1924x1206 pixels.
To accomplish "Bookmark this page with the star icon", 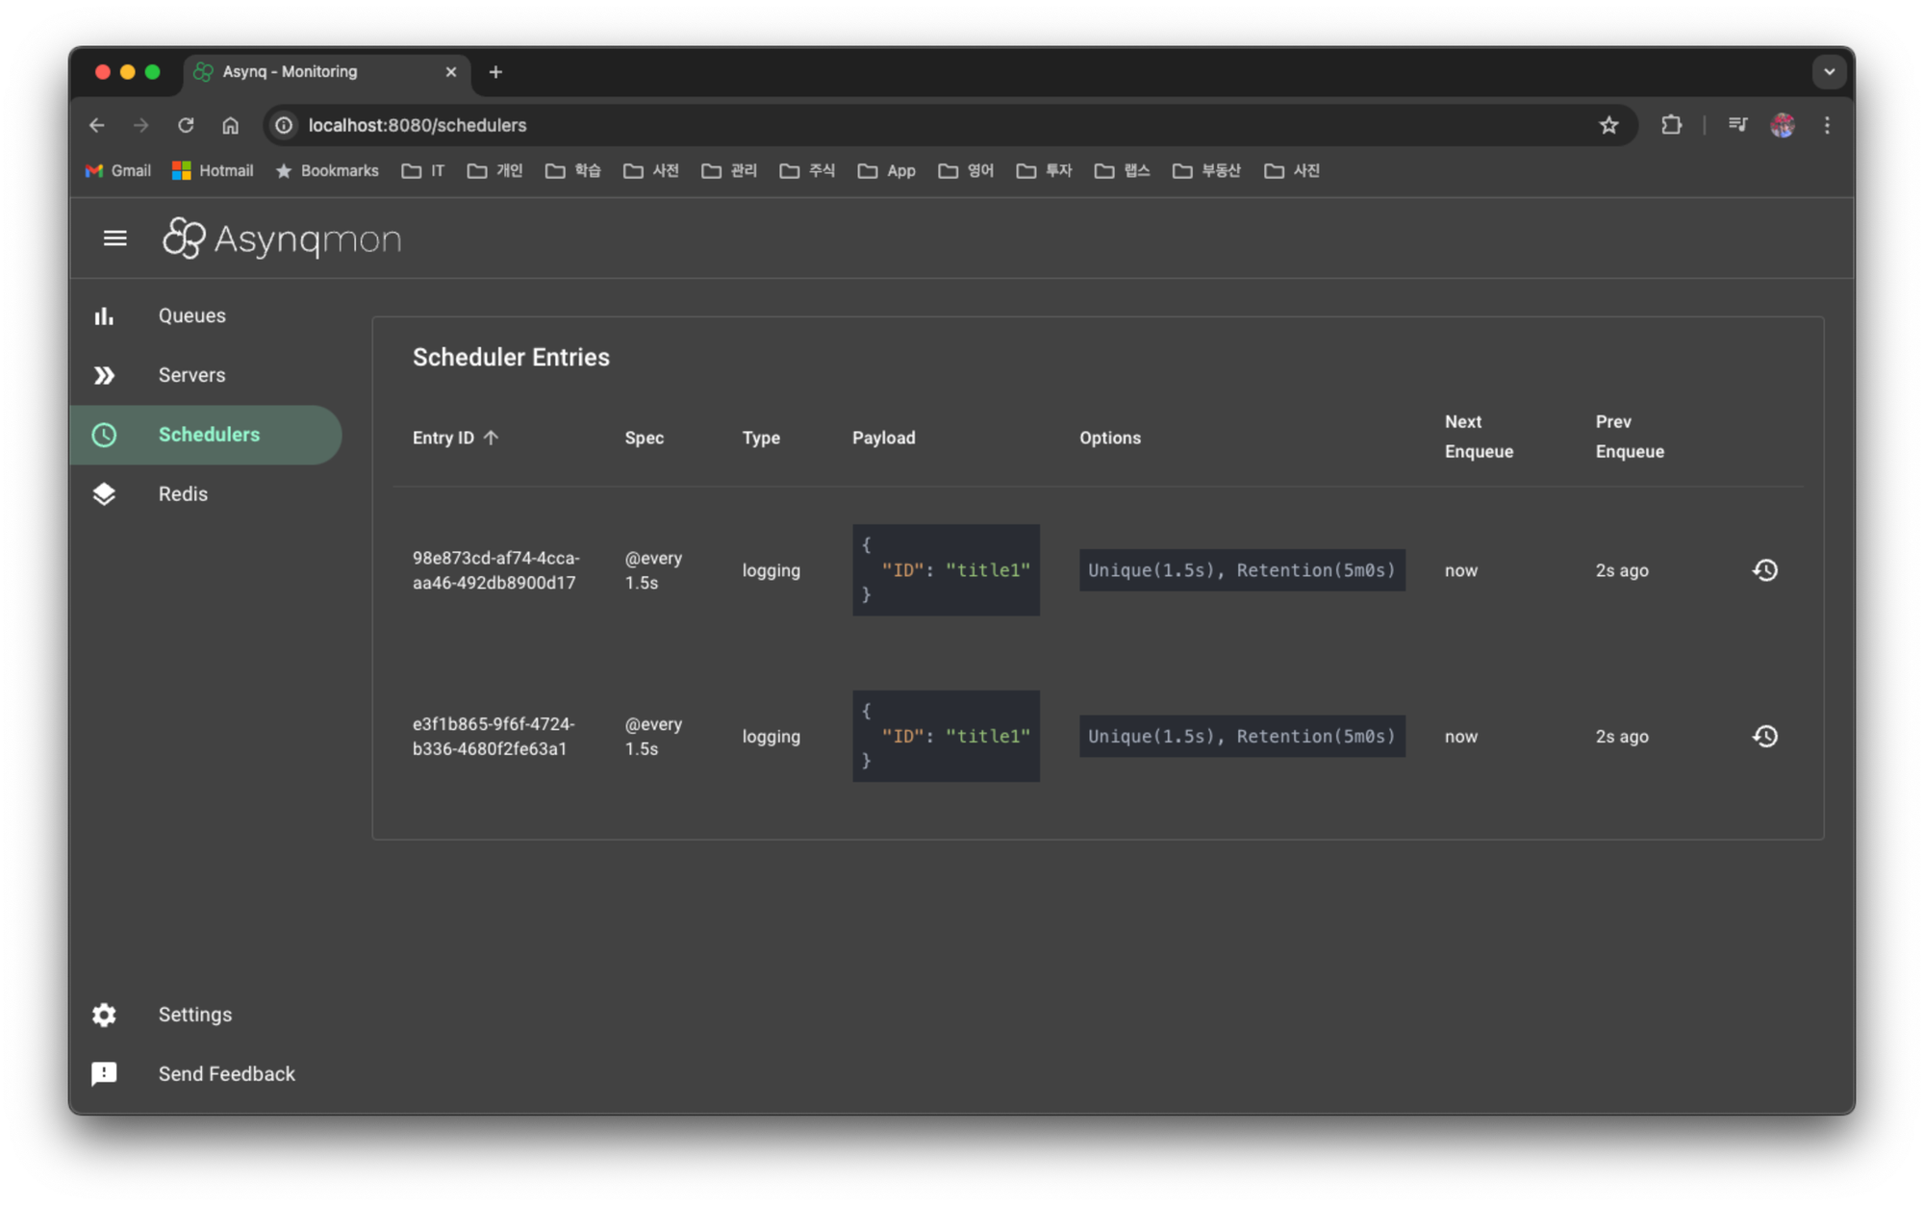I will coord(1608,125).
